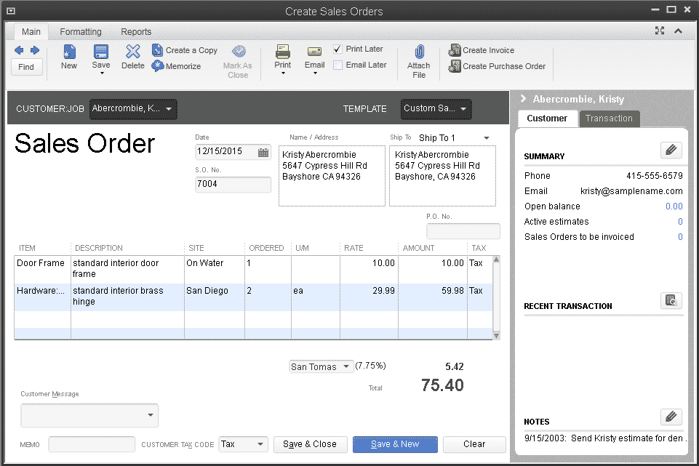
Task: Edit notes with pencil icon
Action: 671,417
